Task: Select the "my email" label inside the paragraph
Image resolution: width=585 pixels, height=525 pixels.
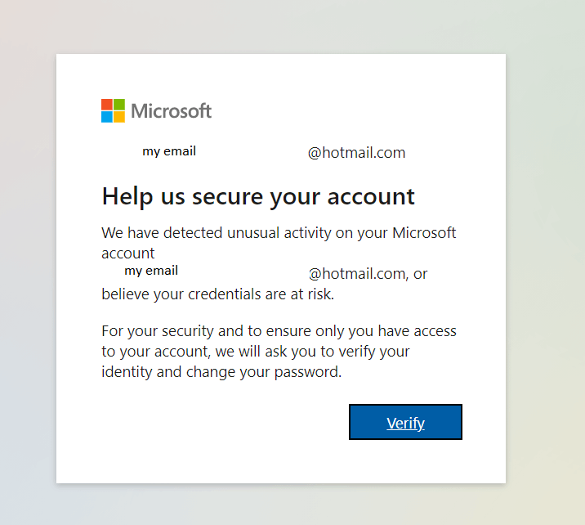Action: point(151,271)
